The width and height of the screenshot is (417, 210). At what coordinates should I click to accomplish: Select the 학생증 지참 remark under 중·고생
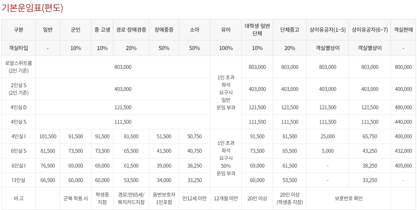coord(102,198)
